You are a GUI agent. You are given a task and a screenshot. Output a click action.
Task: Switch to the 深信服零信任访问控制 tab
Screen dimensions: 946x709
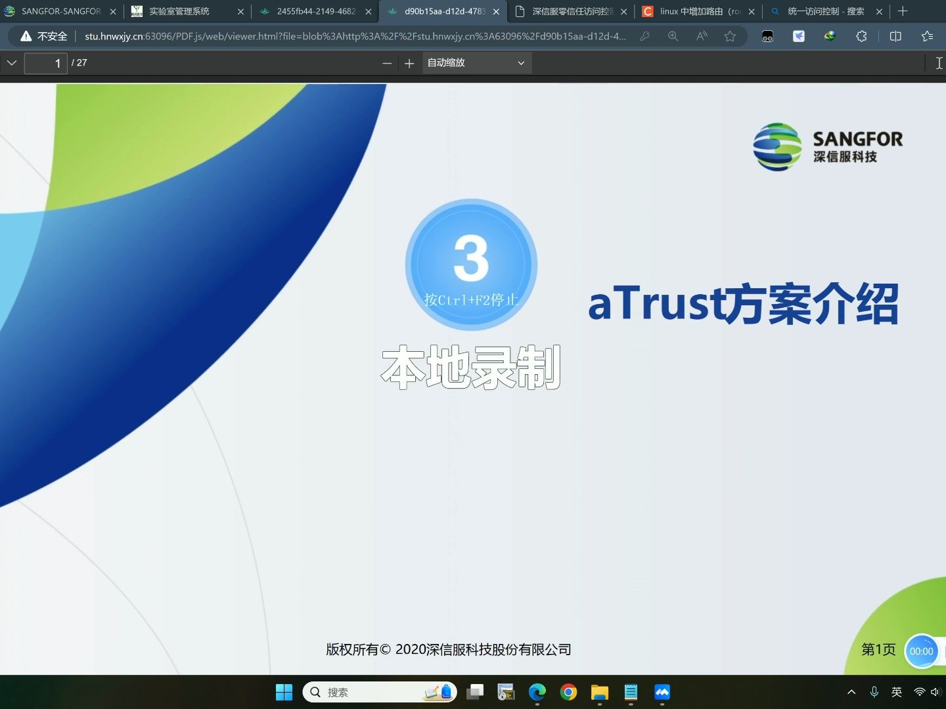click(572, 11)
